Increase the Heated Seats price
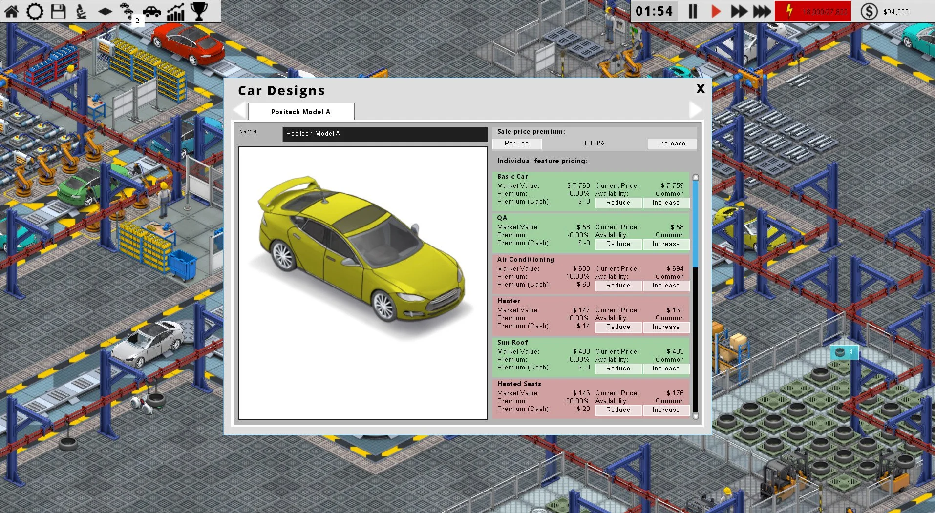This screenshot has height=513, width=935. coord(666,410)
